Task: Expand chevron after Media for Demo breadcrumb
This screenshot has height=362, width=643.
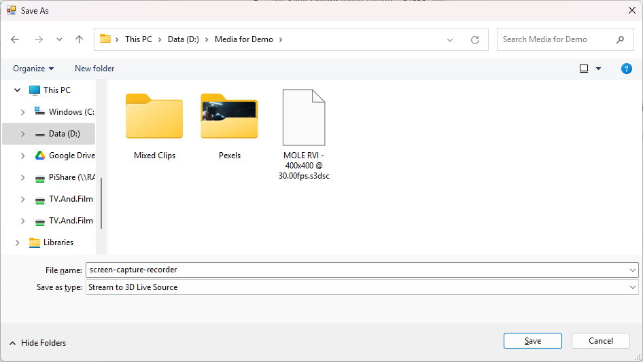Action: click(281, 39)
